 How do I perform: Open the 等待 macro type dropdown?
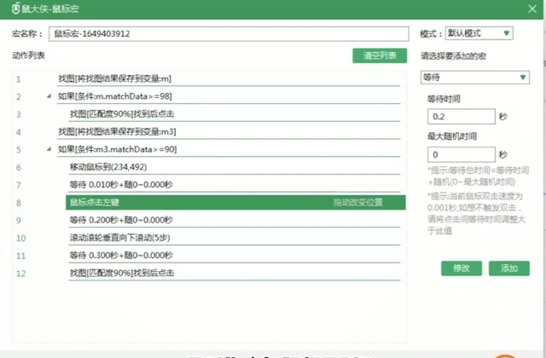(x=475, y=78)
